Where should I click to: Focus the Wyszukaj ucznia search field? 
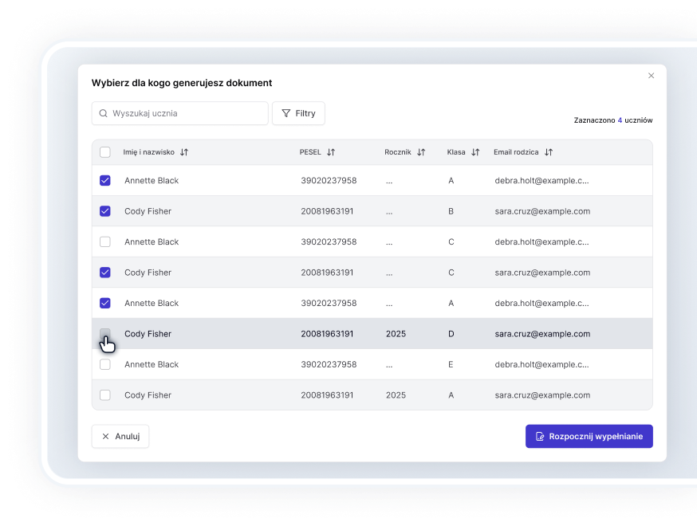pyautogui.click(x=187, y=113)
